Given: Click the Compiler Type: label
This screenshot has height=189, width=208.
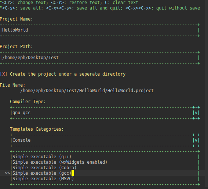Looking at the screenshot, I should 28,102.
